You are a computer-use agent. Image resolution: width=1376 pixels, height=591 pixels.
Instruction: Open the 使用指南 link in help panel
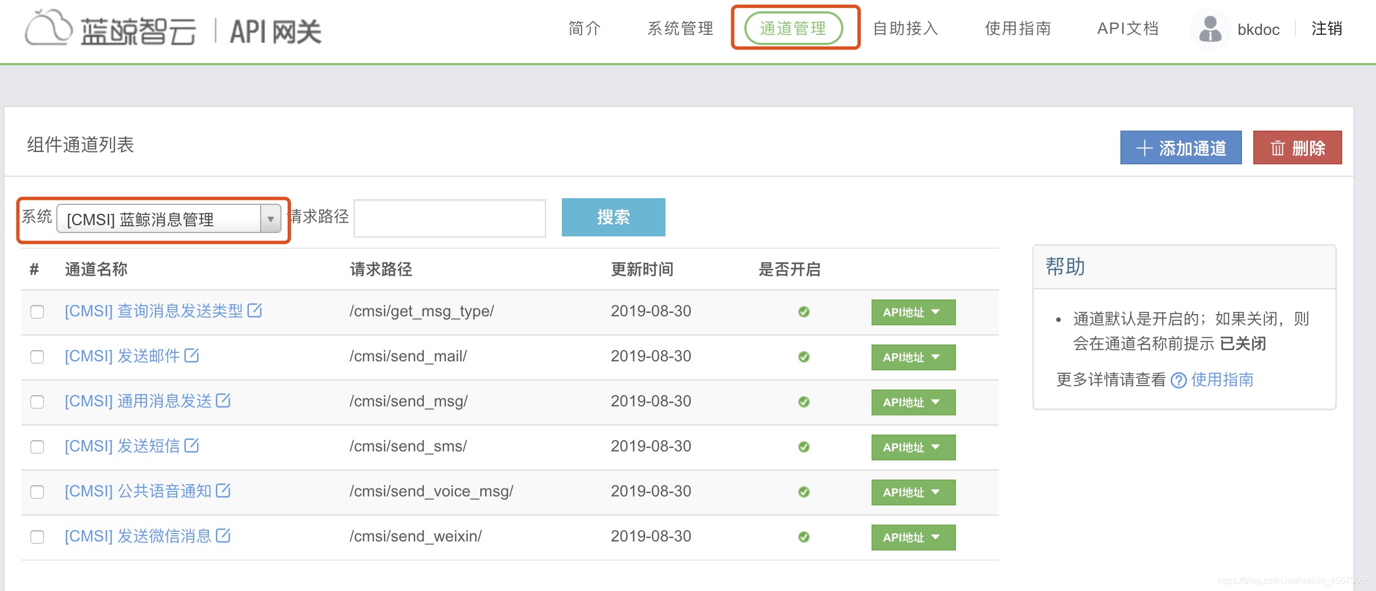[1222, 380]
